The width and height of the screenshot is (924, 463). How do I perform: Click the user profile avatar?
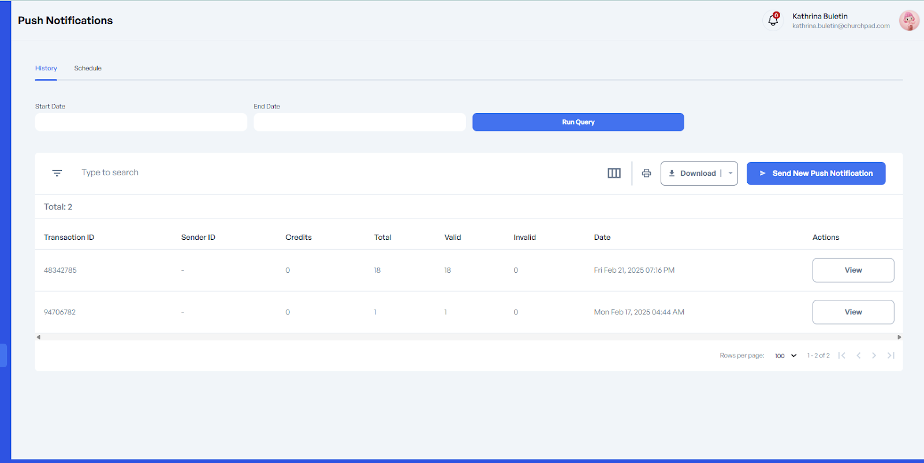pos(908,21)
